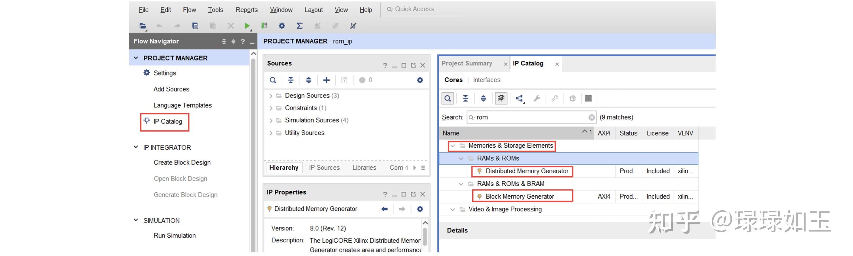Open IP Properties settings gear
Viewport: 853px width, 256px height.
tap(420, 210)
